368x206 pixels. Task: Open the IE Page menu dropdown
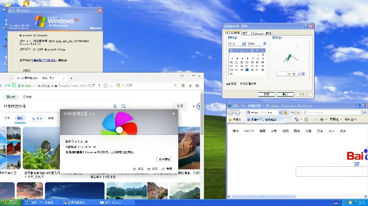(x=335, y=119)
